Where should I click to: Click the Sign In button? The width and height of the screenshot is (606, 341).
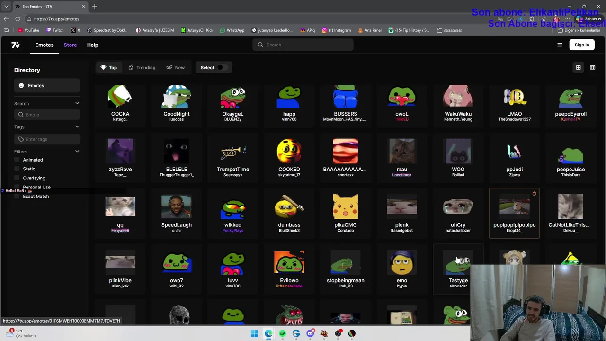pos(582,45)
